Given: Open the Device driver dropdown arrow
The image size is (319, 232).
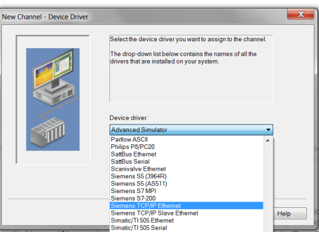Looking at the screenshot, I should point(268,129).
